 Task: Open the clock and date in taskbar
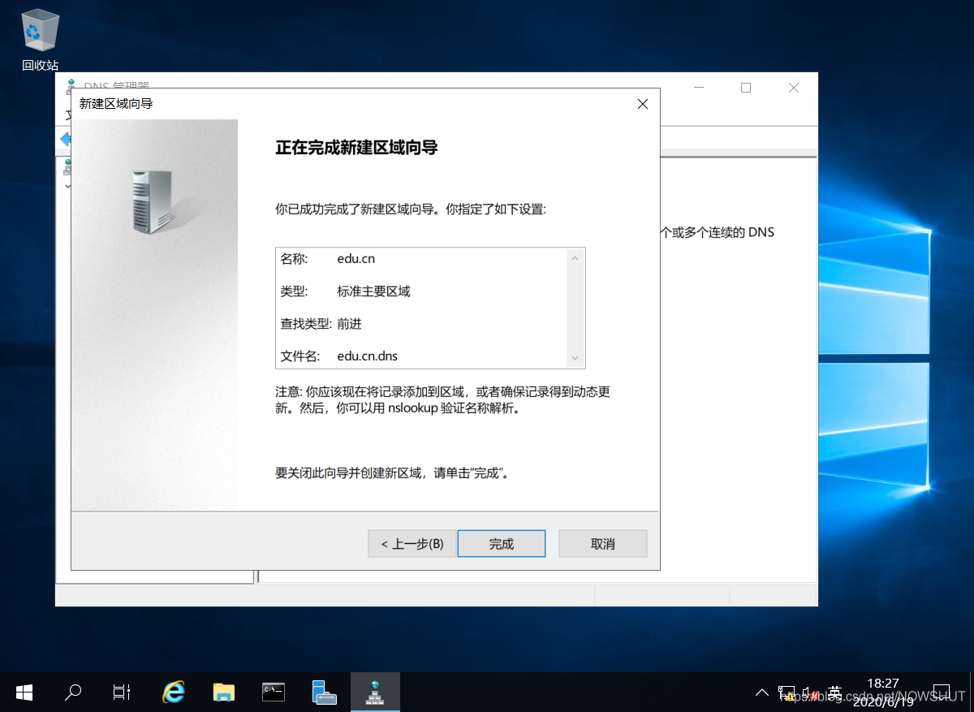[885, 690]
